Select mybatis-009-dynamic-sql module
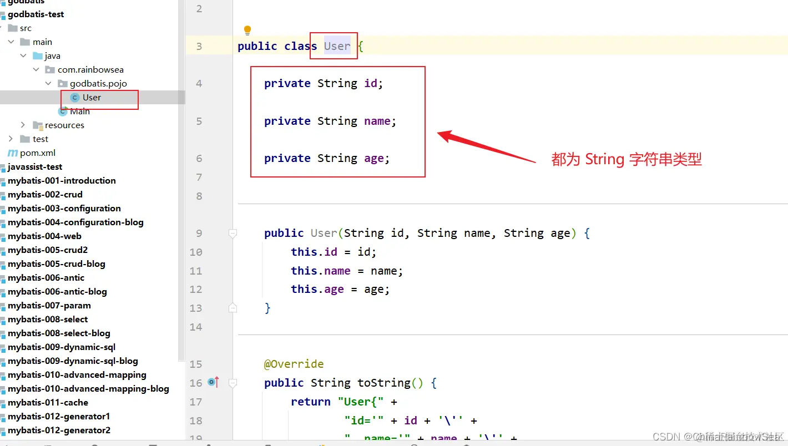Image resolution: width=788 pixels, height=446 pixels. pyautogui.click(x=62, y=347)
